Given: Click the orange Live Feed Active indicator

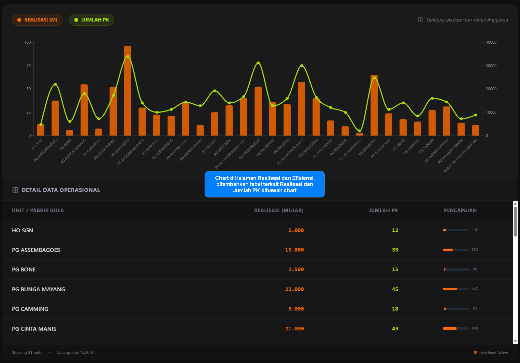Looking at the screenshot, I should 475,352.
